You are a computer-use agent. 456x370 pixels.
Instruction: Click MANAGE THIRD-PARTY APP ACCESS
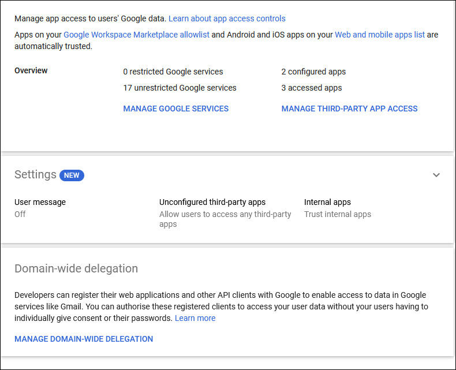349,109
